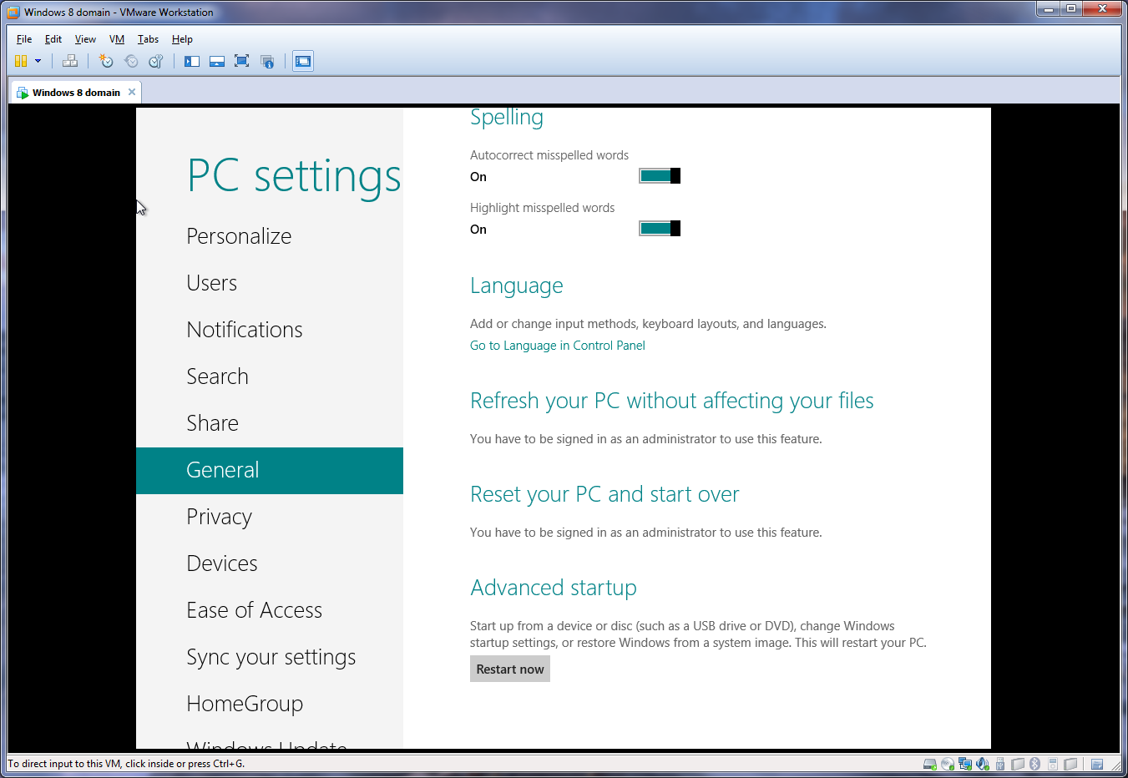
Task: Go to Notifications settings
Action: tap(245, 330)
